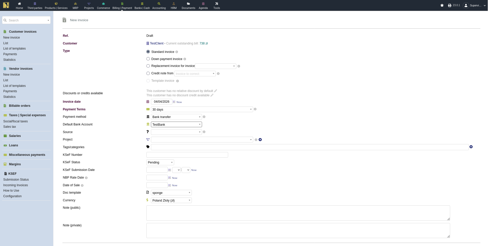The image size is (488, 246).
Task: Choose the Credit note from radio option
Action: pos(148,73)
